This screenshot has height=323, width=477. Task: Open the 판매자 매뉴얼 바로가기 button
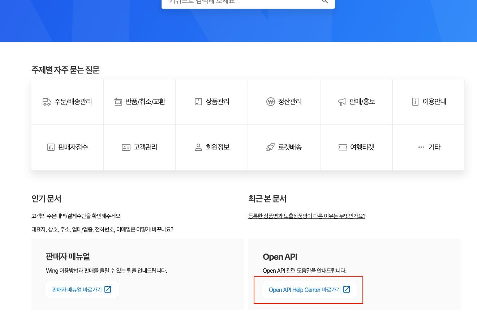tap(82, 289)
